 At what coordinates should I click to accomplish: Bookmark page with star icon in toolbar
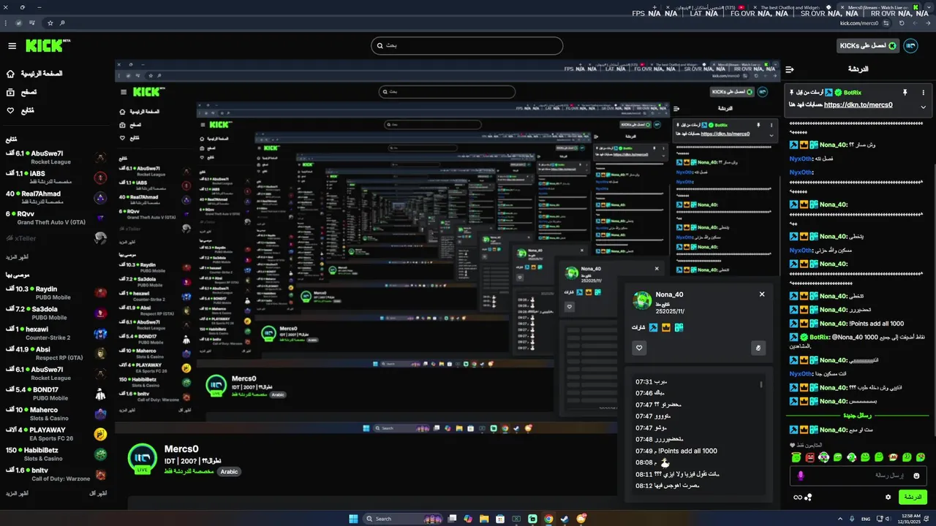click(50, 23)
